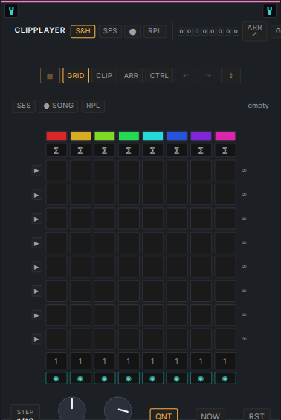Launch the first scene row play arrow

click(36, 171)
